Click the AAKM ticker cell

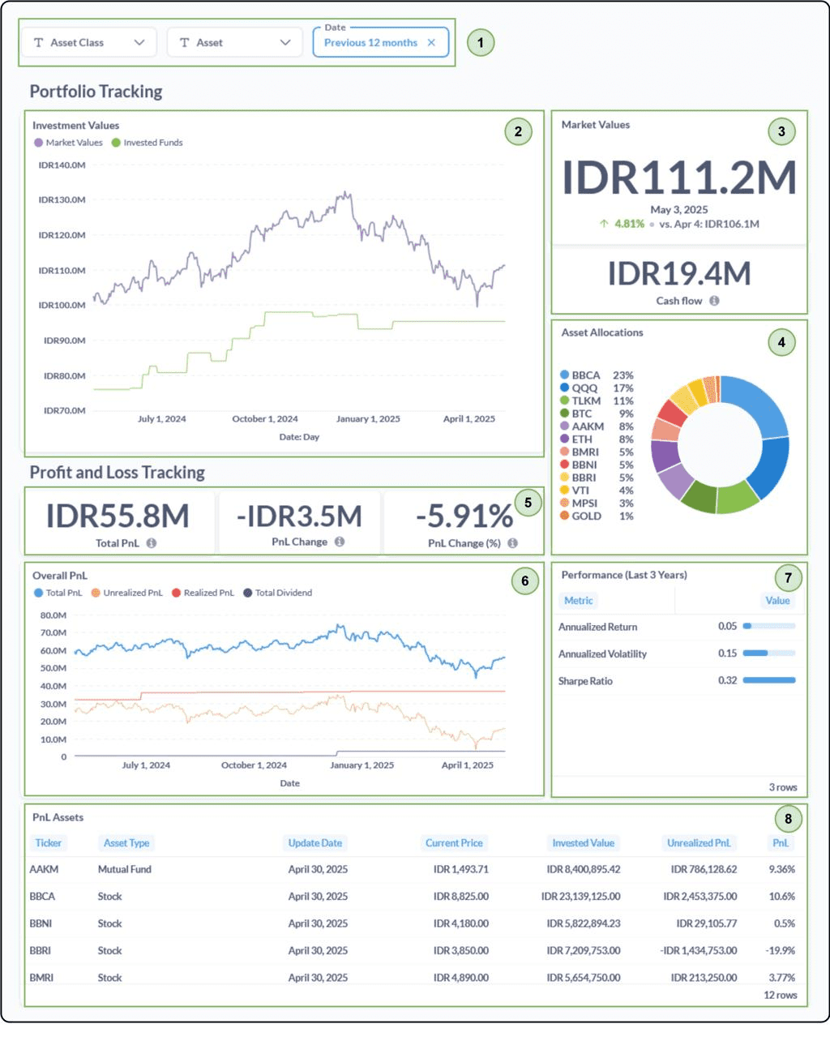pyautogui.click(x=44, y=869)
